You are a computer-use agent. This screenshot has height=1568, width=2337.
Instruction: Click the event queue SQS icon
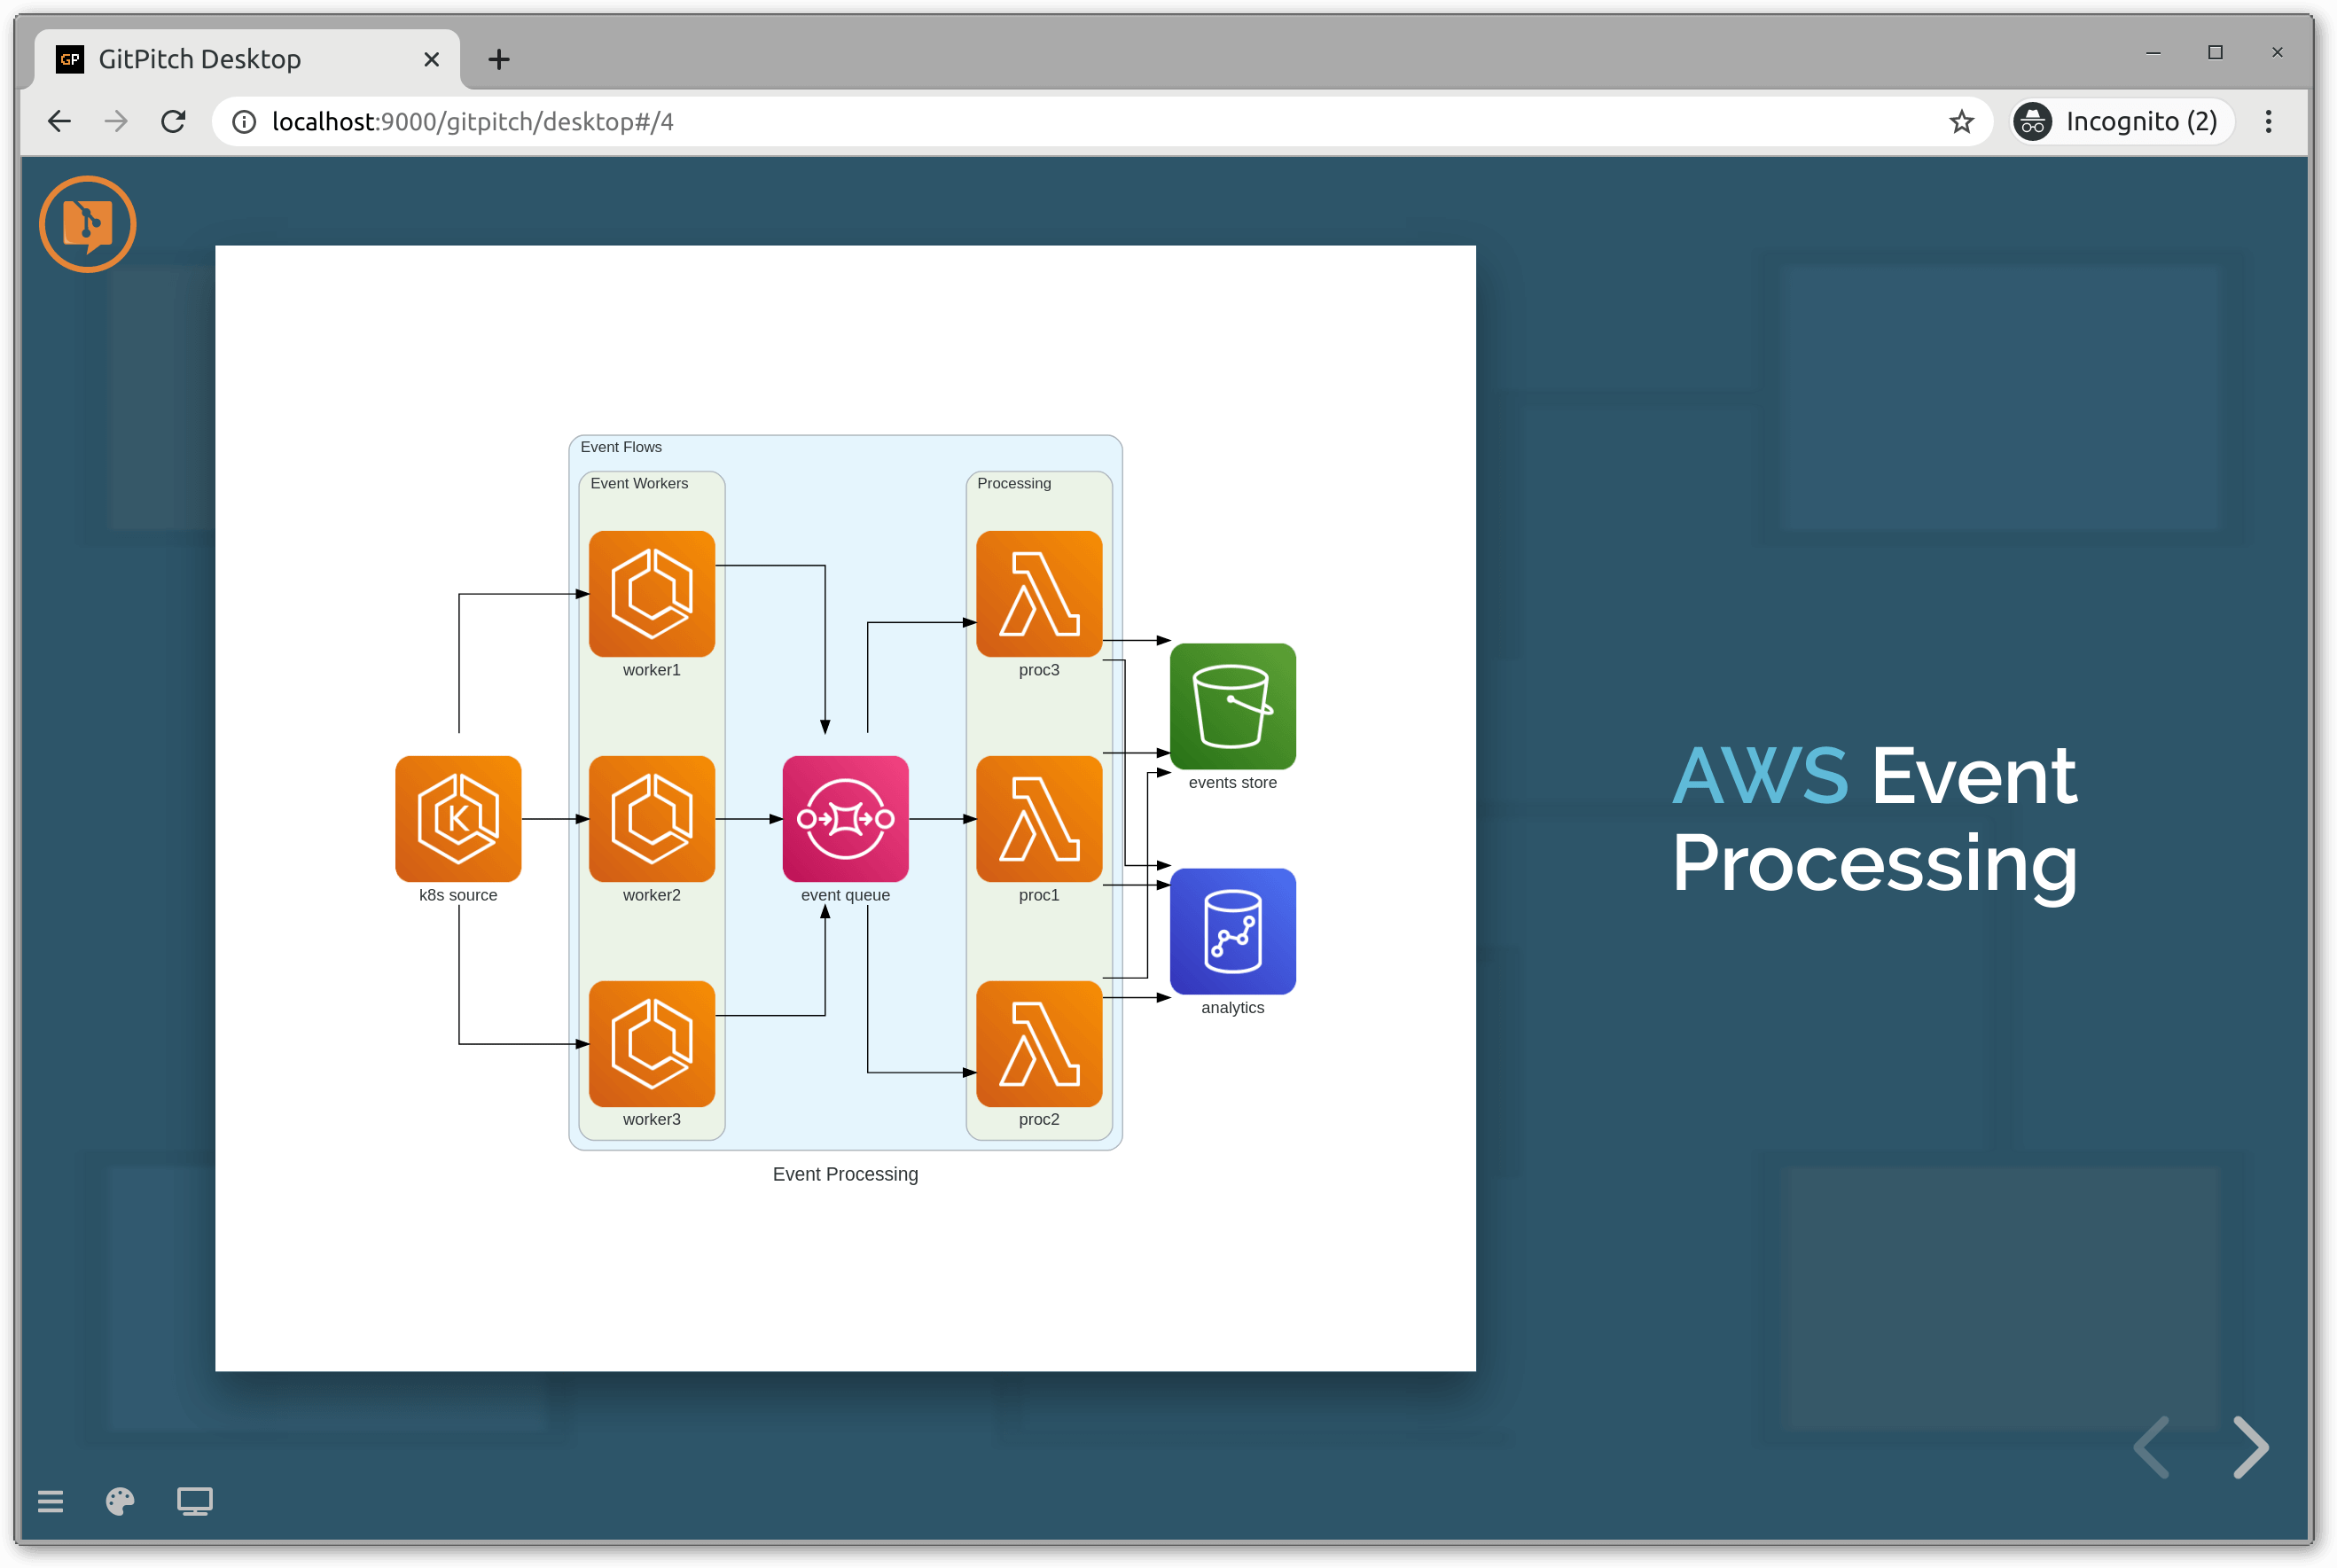(x=846, y=818)
